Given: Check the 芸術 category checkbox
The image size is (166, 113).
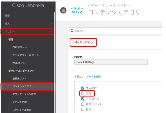Looking at the screenshot, I should [83, 109].
